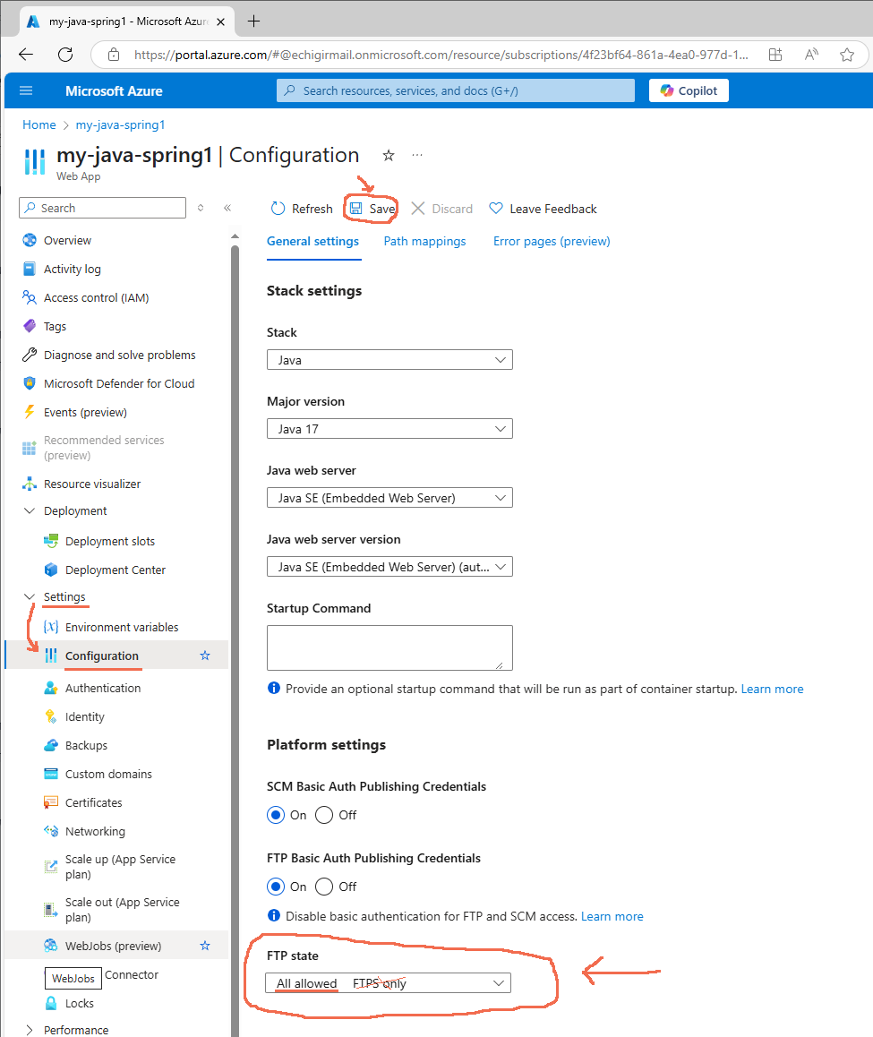Open Events (preview)
The width and height of the screenshot is (873, 1037).
point(85,412)
